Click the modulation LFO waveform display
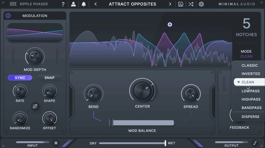The height and width of the screenshot is (148, 265). pos(35,32)
